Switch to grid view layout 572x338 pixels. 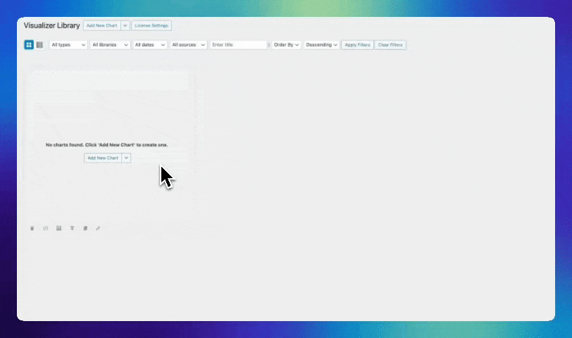(29, 44)
